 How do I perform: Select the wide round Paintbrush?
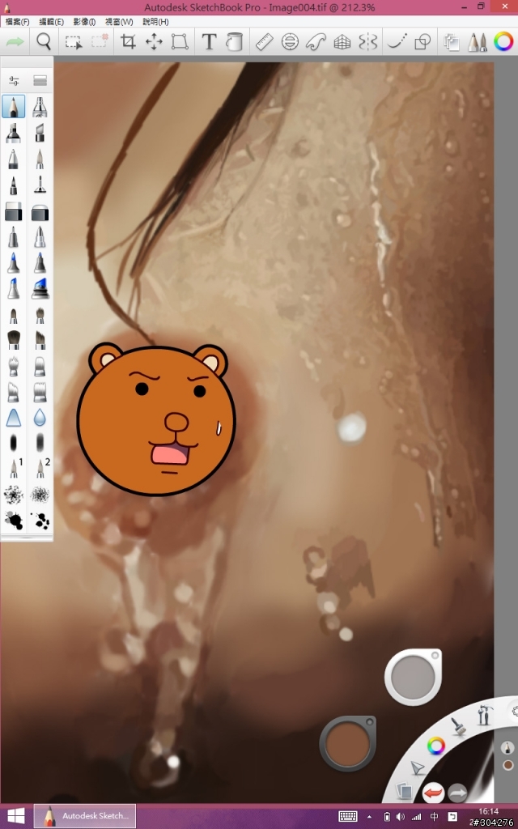click(x=14, y=340)
